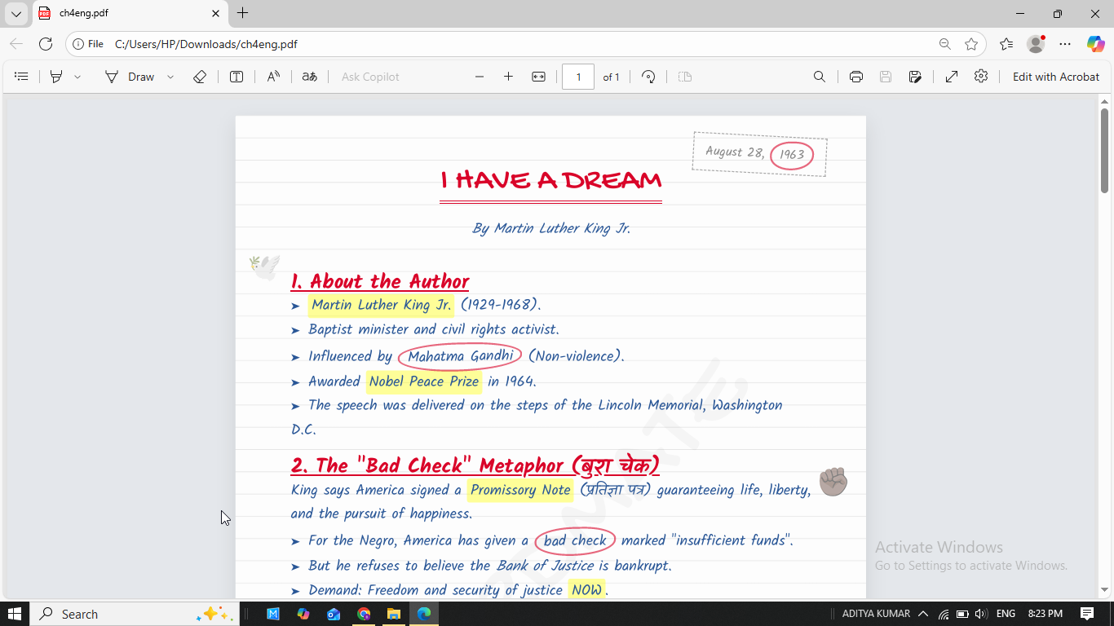Open the Copilot sidebar
This screenshot has width=1114, height=626.
1095,44
